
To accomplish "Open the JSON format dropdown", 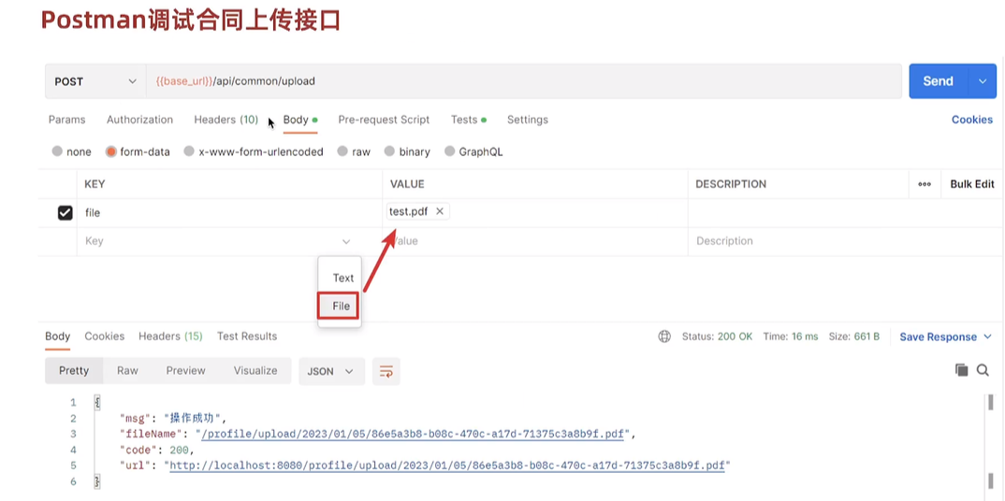I will (331, 371).
